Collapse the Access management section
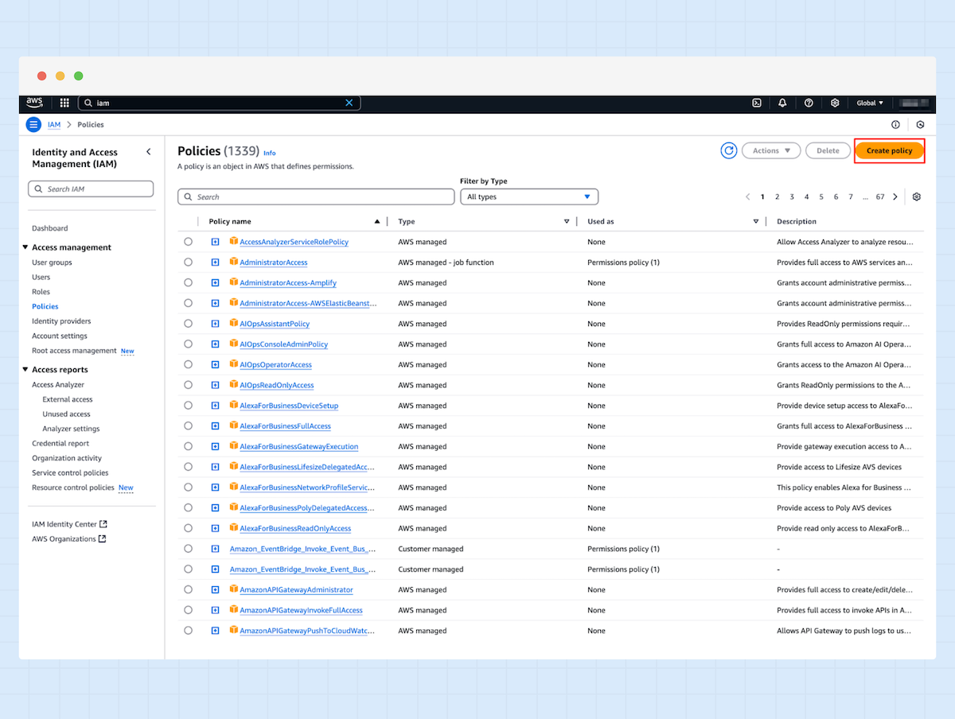Screen dimensions: 955x719 (x=25, y=247)
